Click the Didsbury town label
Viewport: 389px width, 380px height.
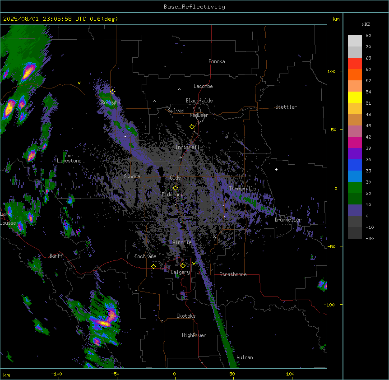[x=172, y=195]
